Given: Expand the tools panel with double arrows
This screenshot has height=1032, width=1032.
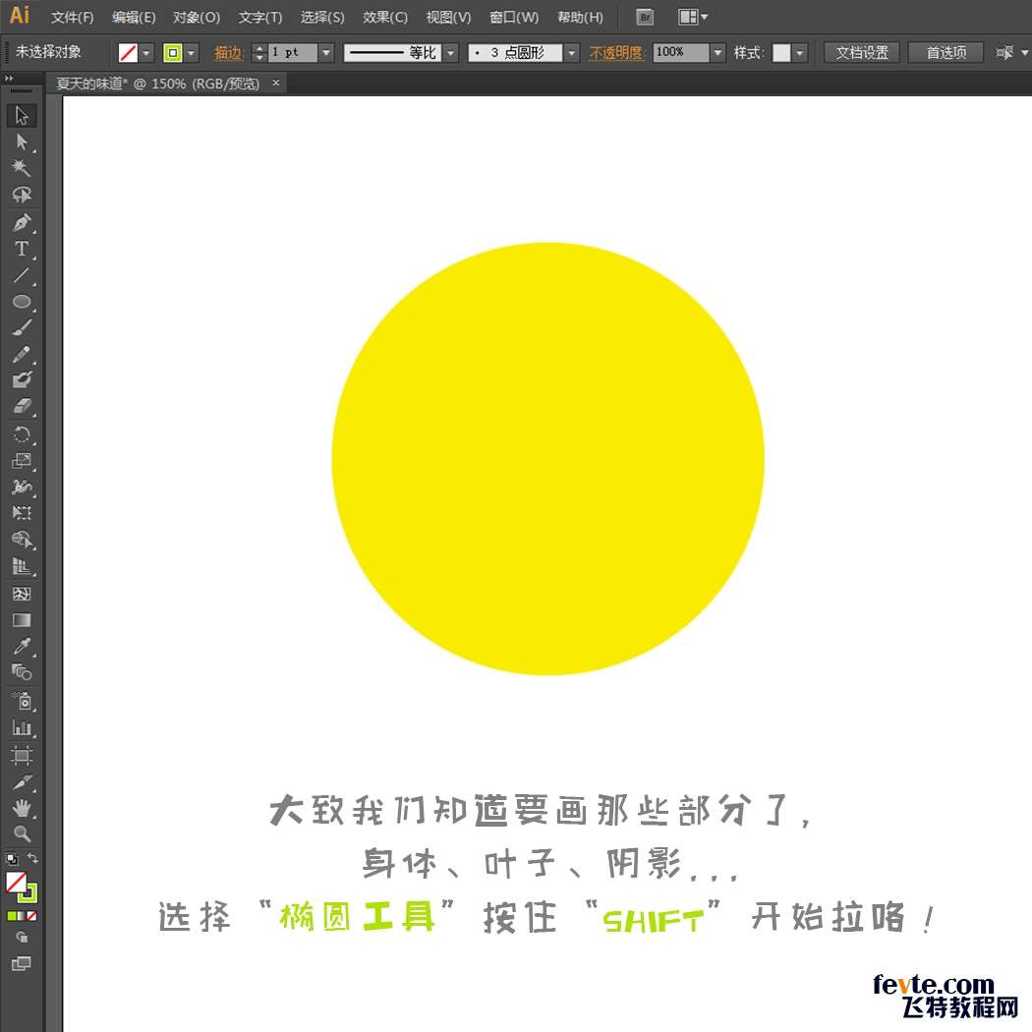Looking at the screenshot, I should click(9, 79).
